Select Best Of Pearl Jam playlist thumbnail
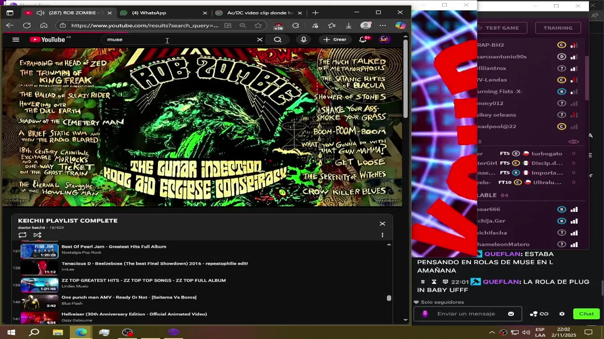The image size is (604, 339). click(39, 250)
